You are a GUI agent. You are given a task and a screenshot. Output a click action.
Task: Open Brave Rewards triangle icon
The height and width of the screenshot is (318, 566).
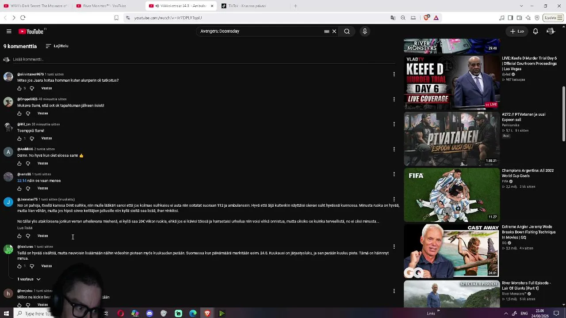click(x=436, y=18)
